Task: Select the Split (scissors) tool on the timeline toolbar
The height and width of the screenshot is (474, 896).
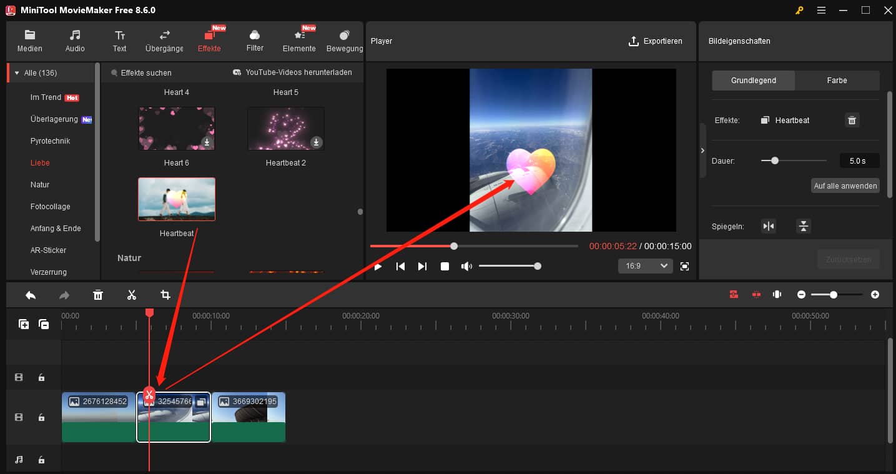Action: (x=132, y=294)
